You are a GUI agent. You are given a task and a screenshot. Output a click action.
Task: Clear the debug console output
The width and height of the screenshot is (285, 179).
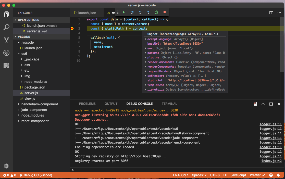255,104
